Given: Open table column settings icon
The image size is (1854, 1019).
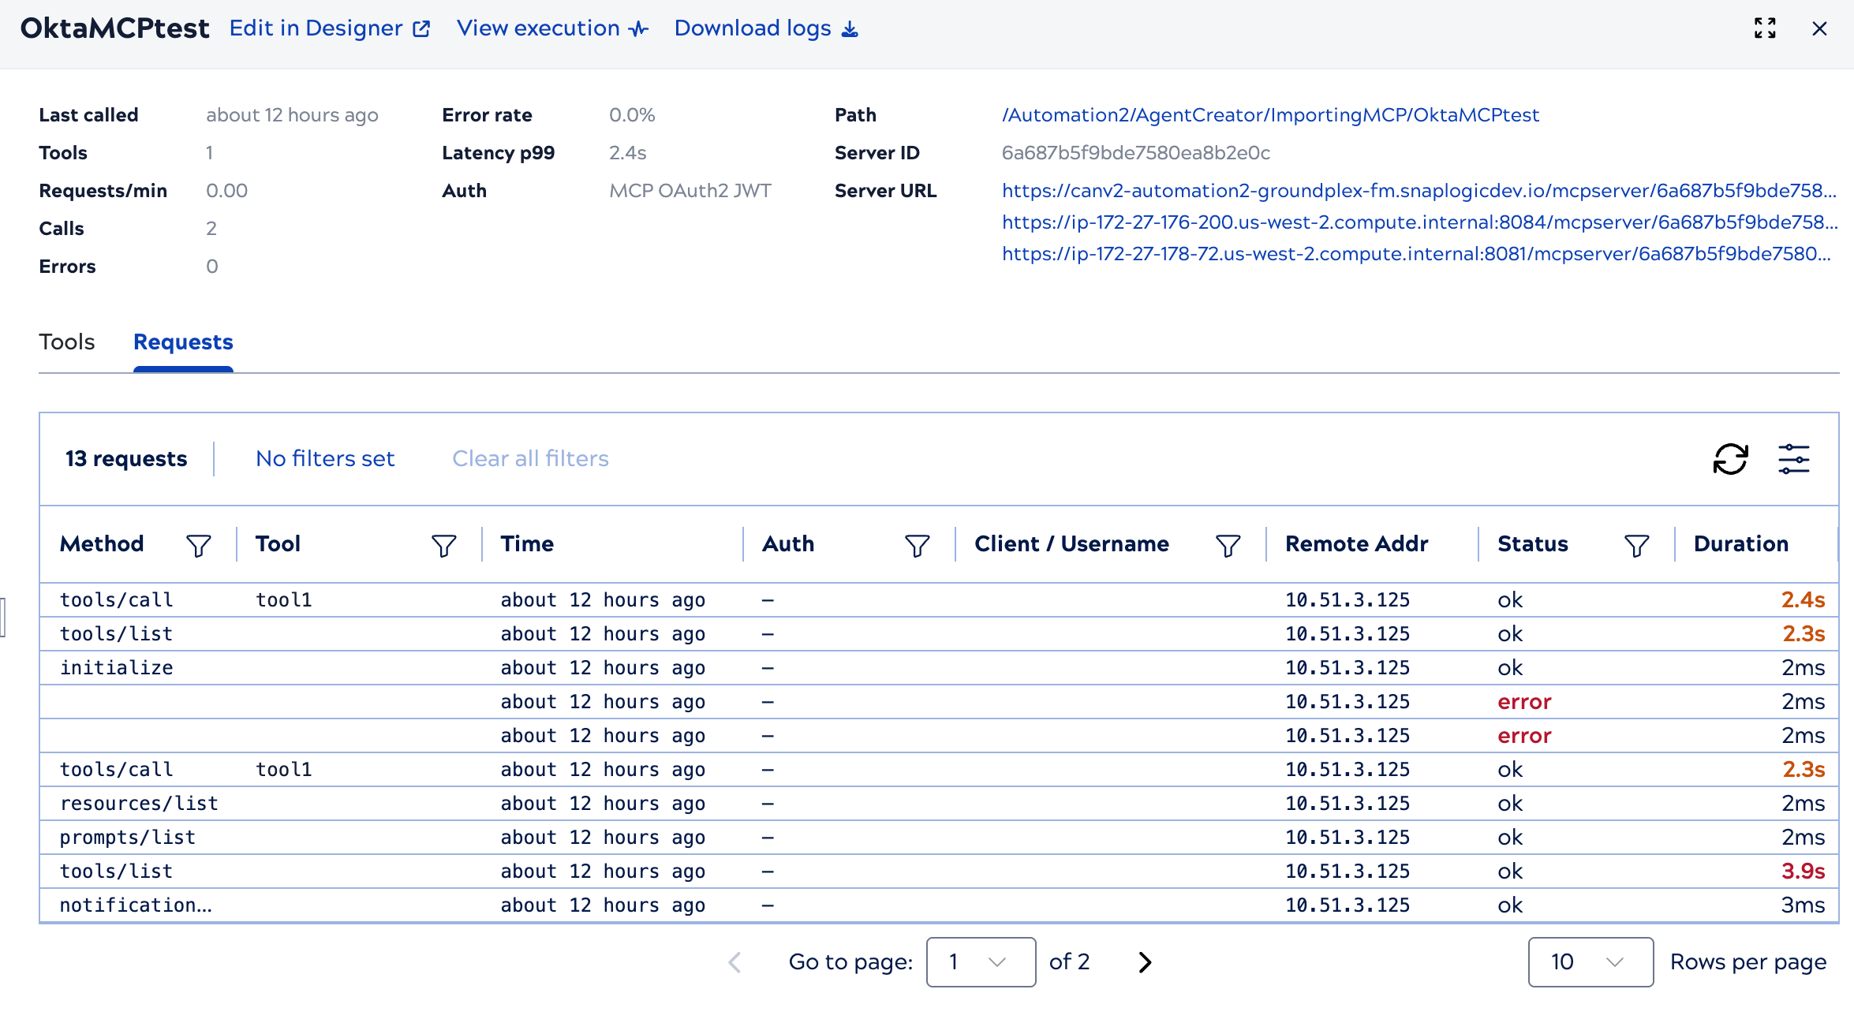Looking at the screenshot, I should tap(1794, 459).
